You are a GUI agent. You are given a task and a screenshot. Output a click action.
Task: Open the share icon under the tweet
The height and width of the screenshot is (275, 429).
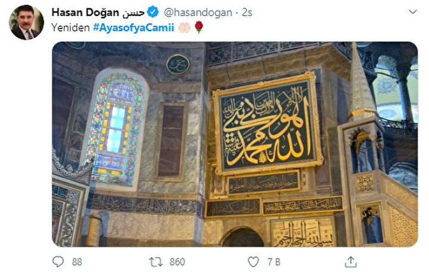coord(350,262)
